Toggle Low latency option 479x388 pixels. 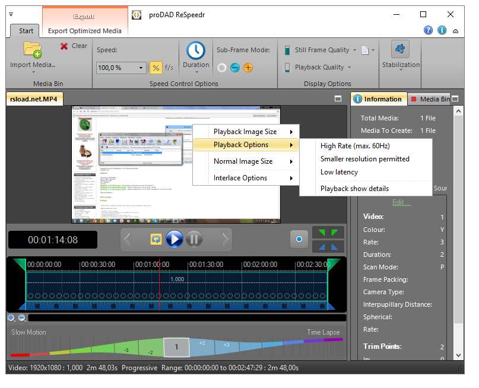[366, 172]
